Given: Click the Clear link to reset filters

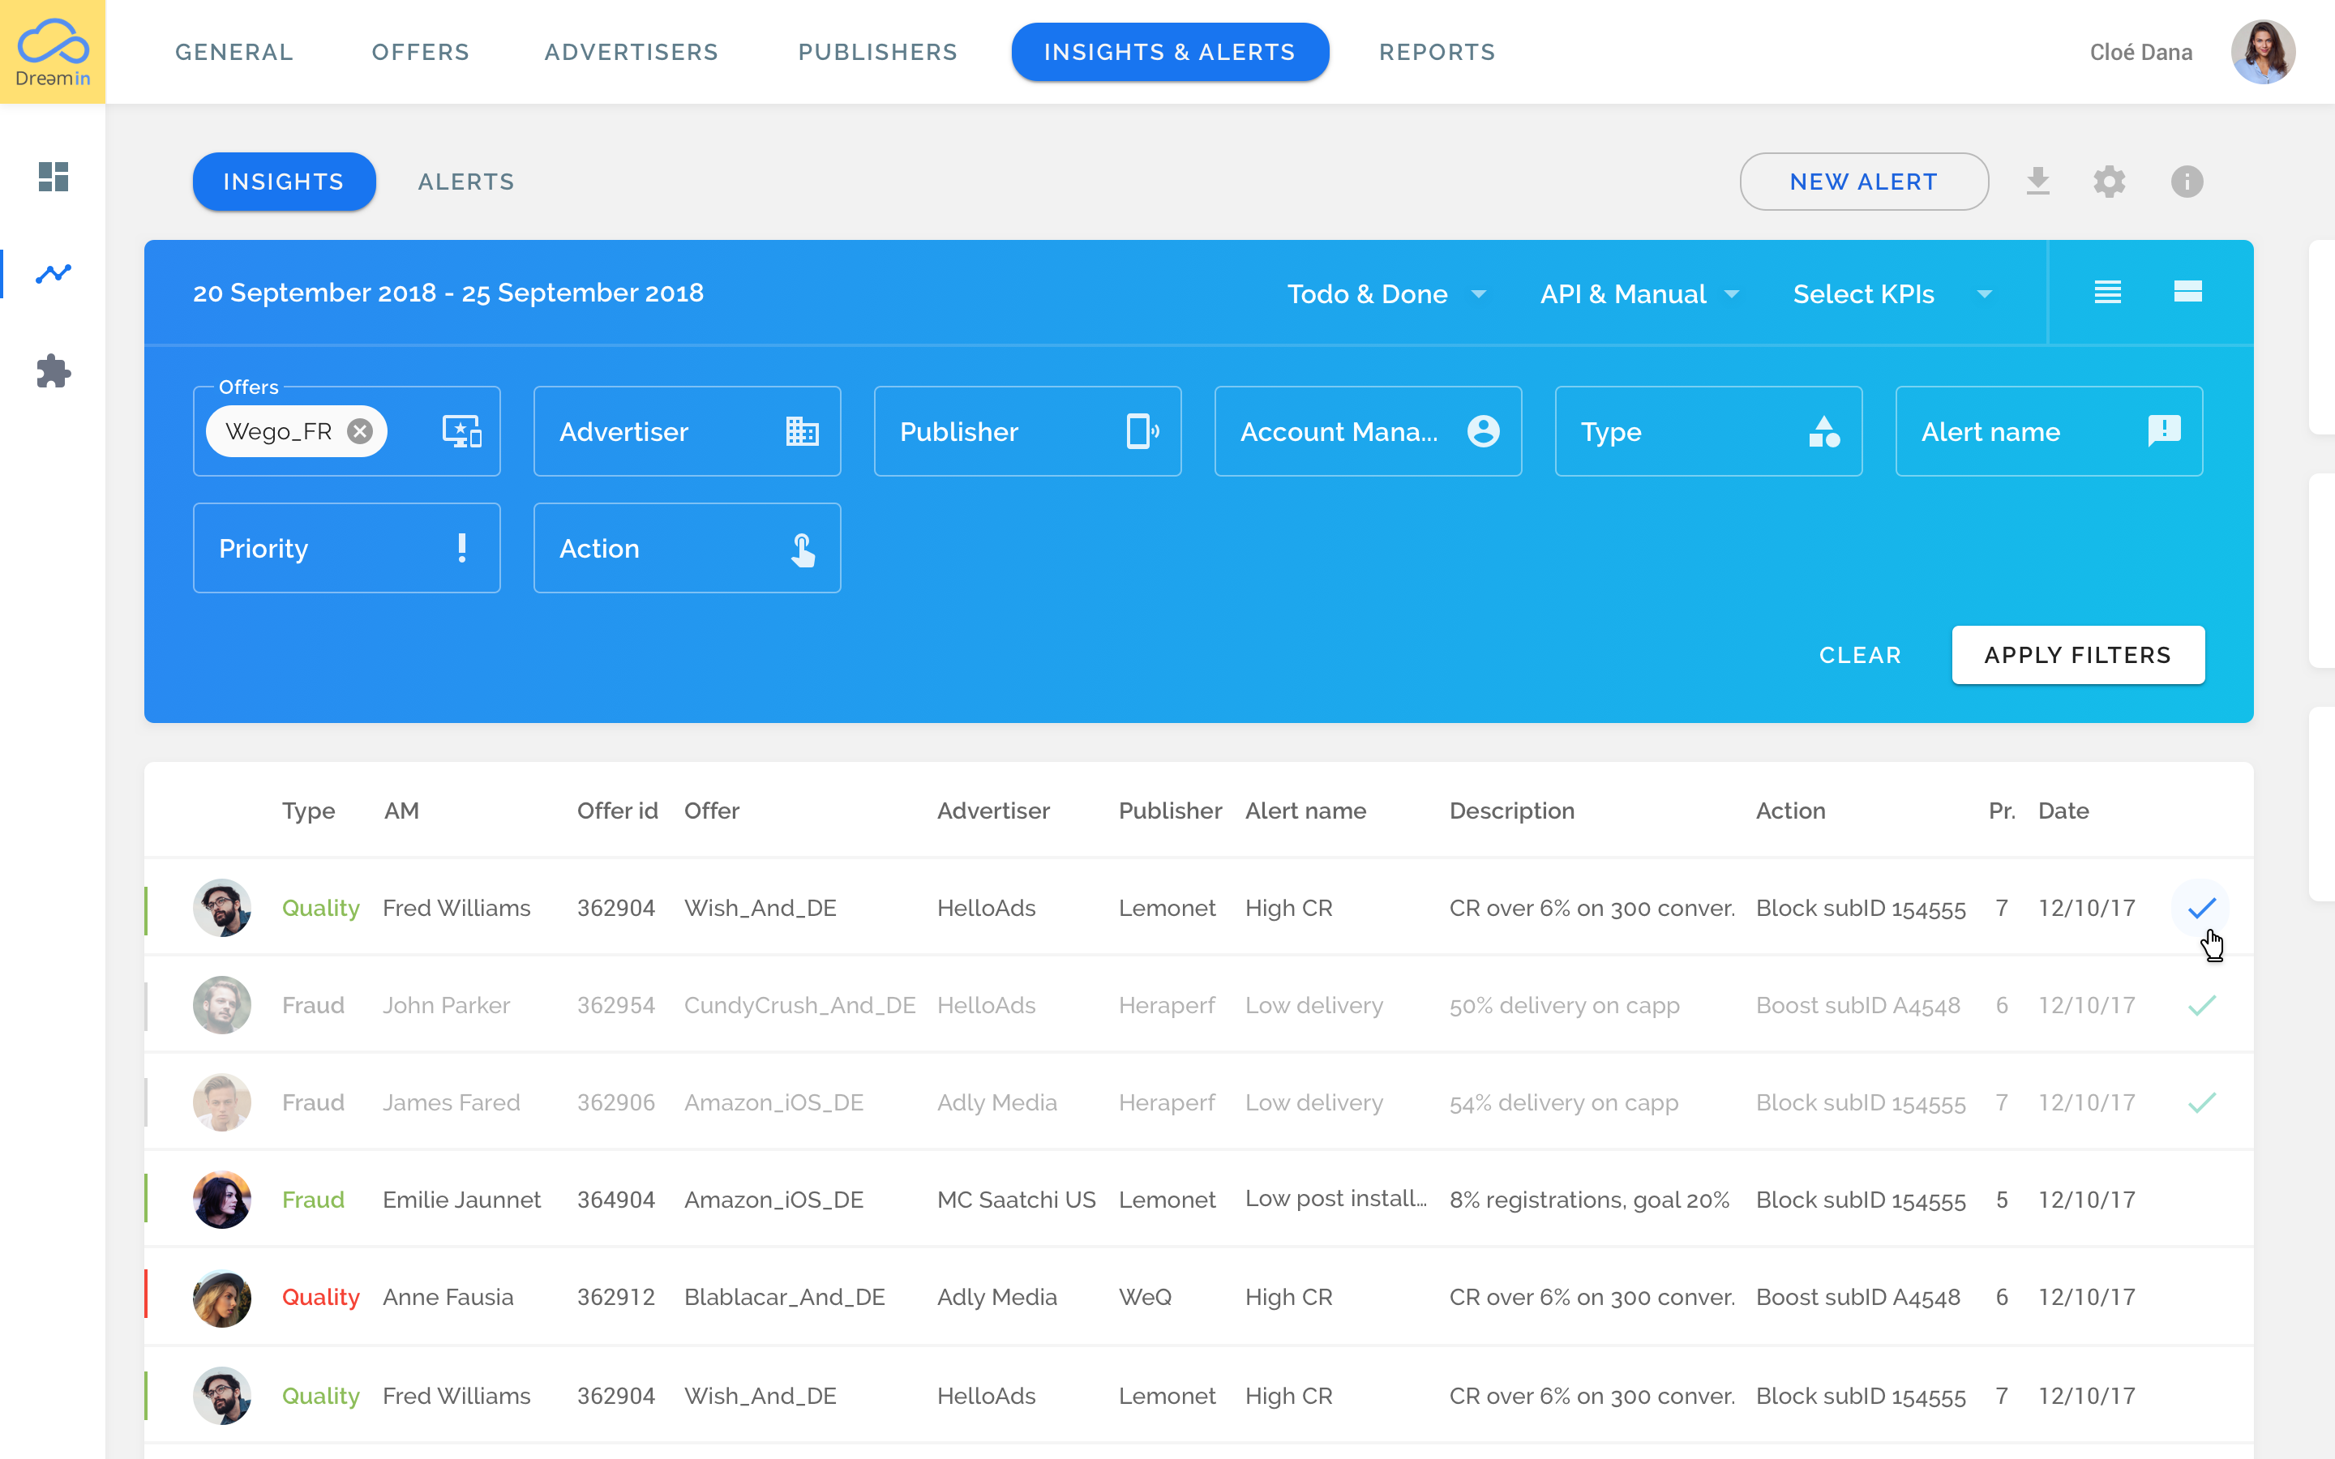Looking at the screenshot, I should pyautogui.click(x=1859, y=654).
